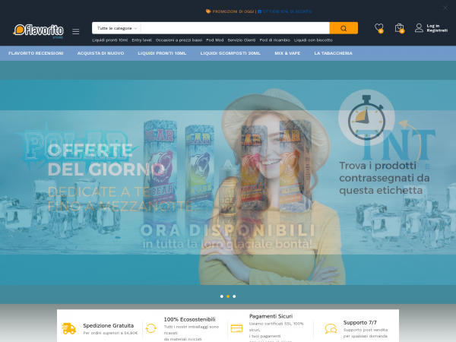The height and width of the screenshot is (342, 456).
Task: Open the wishlist heart icon
Action: coord(378,28)
